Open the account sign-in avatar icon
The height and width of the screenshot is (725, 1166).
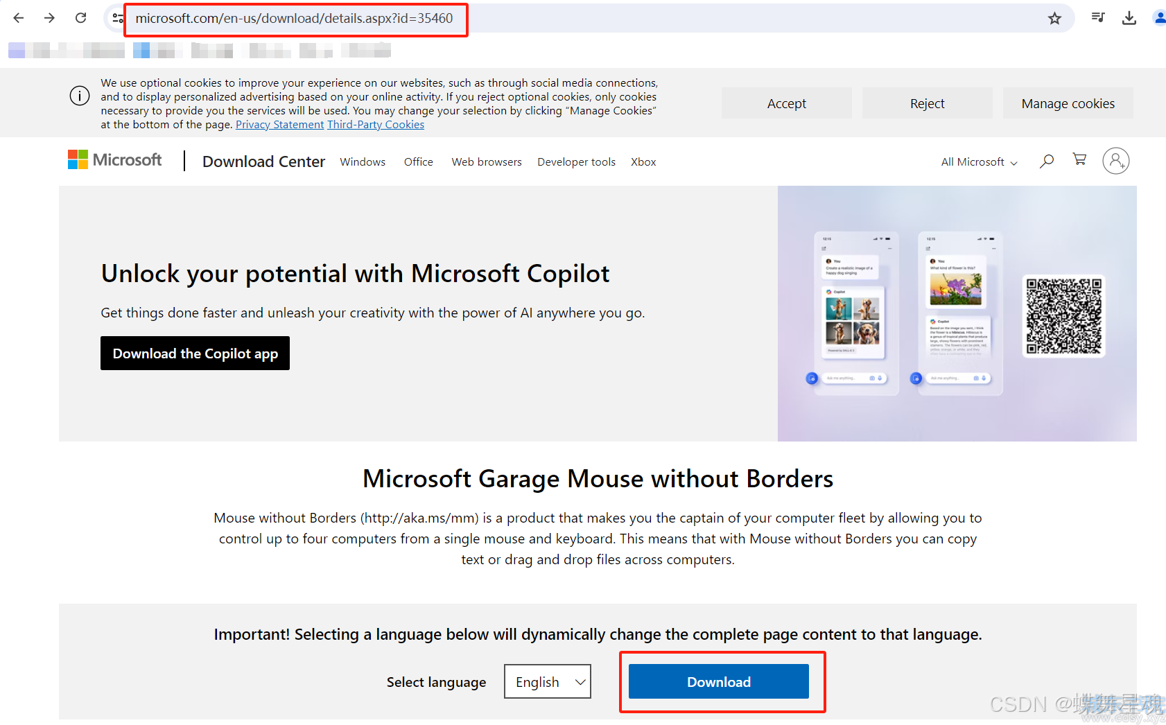pos(1116,161)
